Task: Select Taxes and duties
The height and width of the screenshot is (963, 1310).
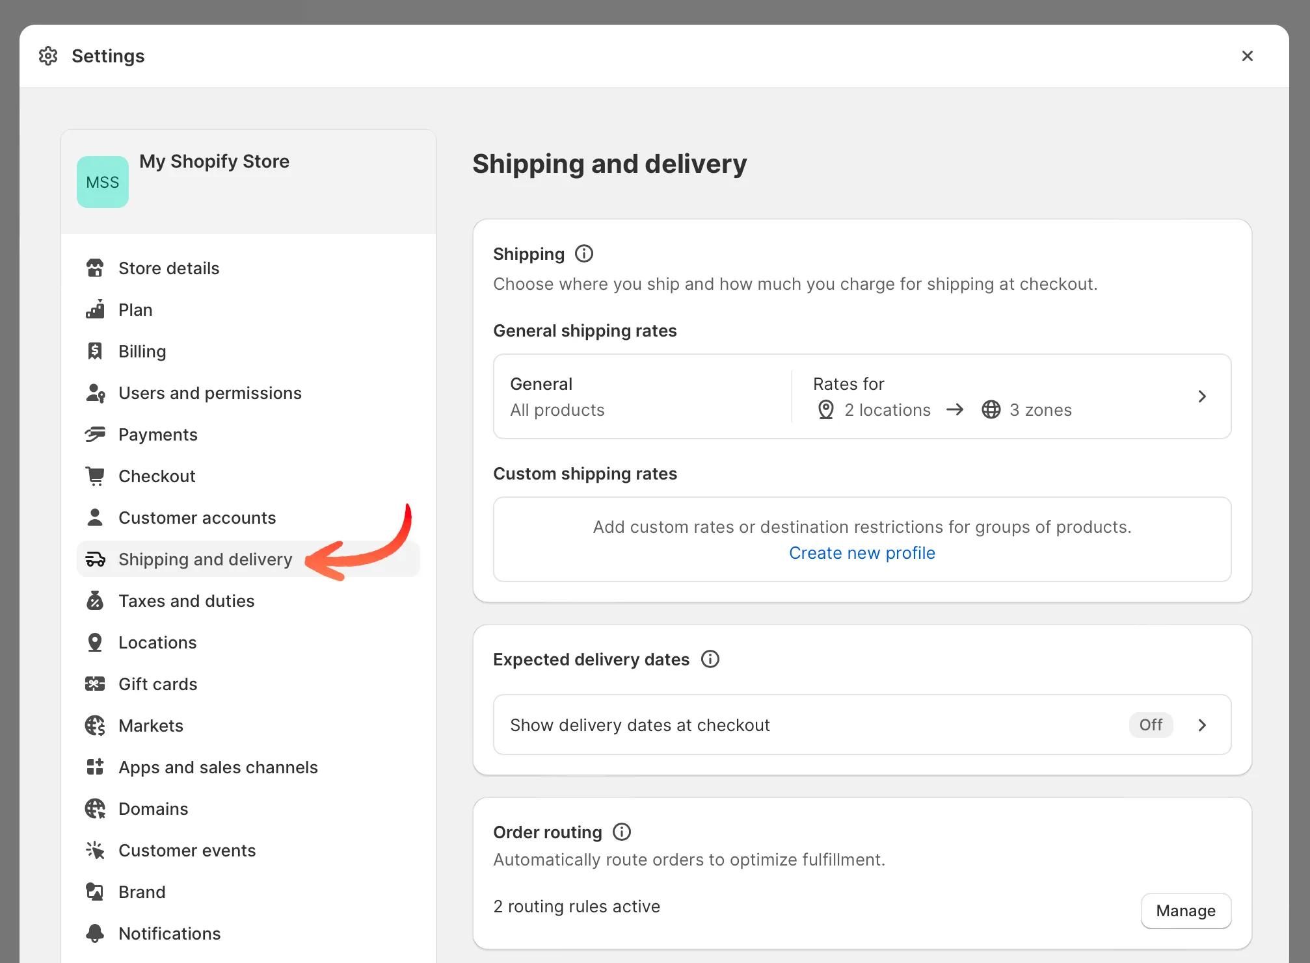Action: pyautogui.click(x=248, y=600)
